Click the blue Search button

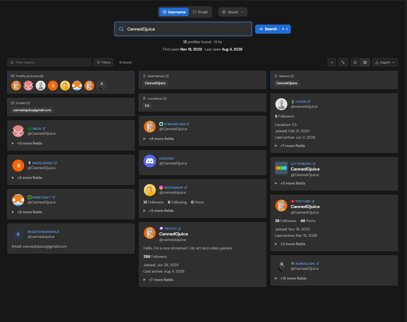(x=273, y=29)
